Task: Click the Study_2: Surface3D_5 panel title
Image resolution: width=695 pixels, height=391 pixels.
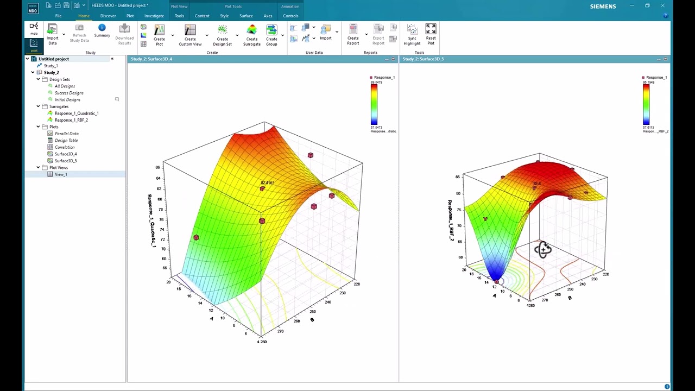Action: pos(423,59)
